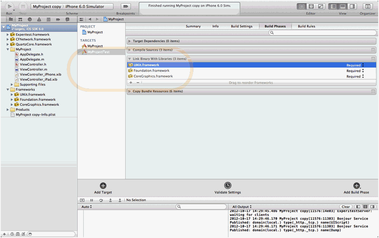Show the issue navigator warning icon
The image size is (379, 238).
pos(39,20)
